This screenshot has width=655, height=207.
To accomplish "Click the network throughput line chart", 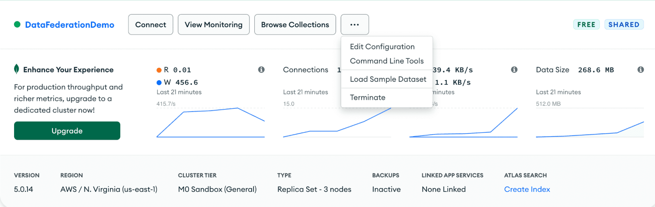I will point(463,122).
